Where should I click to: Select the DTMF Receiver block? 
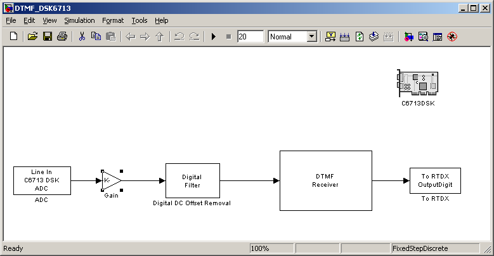pyautogui.click(x=326, y=180)
